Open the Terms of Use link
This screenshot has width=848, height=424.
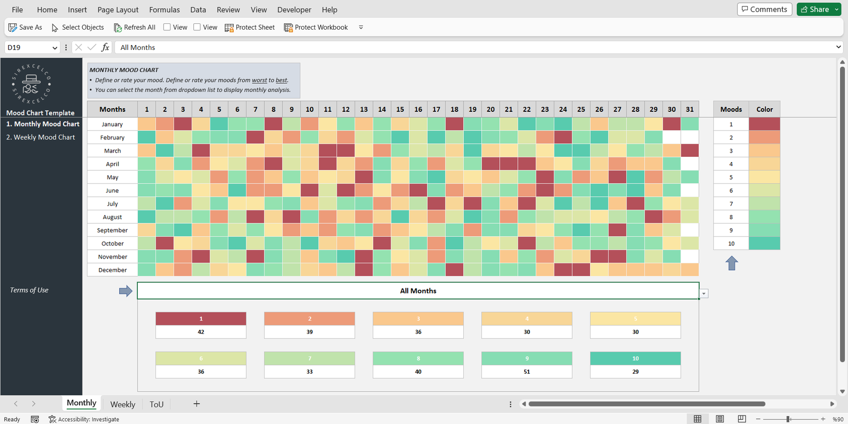point(29,290)
